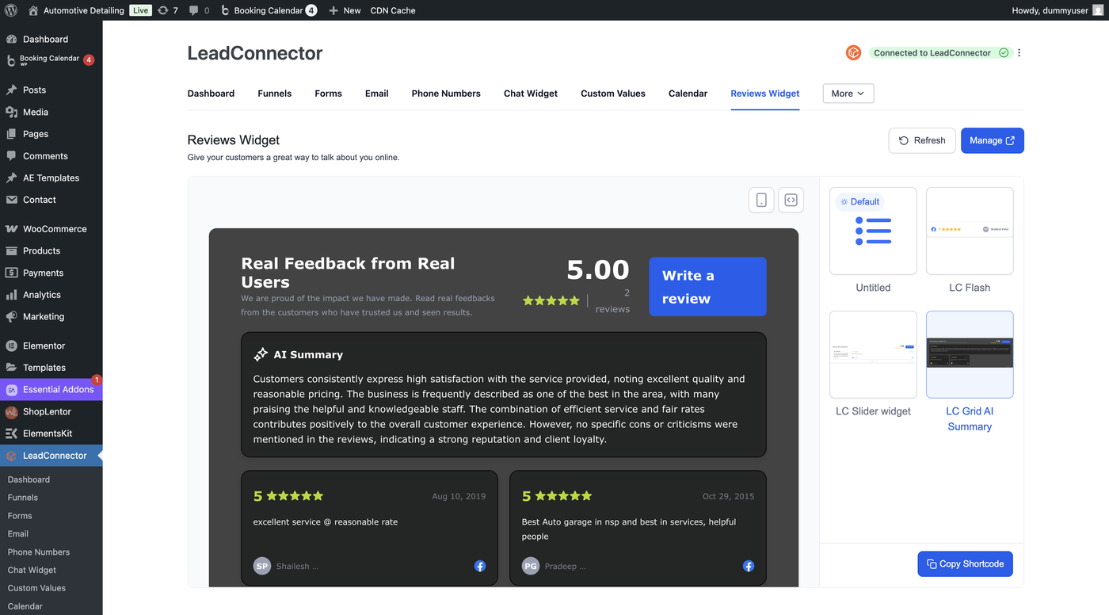Click the Copy Shortcode button
Viewport: 1109px width, 615px height.
(x=965, y=563)
